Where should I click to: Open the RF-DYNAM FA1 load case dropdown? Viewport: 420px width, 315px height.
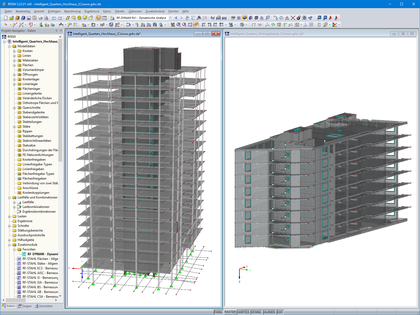tap(170, 18)
